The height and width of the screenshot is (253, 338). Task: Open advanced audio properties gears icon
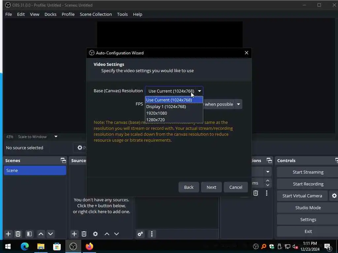[x=140, y=234]
